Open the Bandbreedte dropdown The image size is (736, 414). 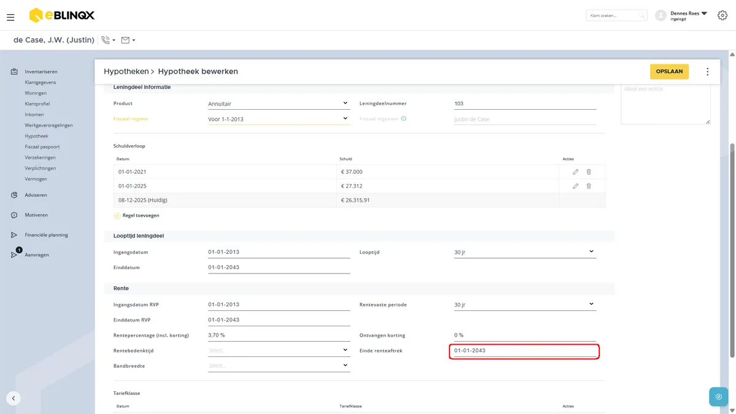[x=279, y=366]
